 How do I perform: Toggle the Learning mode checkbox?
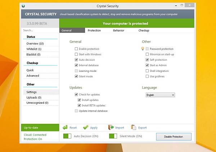coord(76,71)
